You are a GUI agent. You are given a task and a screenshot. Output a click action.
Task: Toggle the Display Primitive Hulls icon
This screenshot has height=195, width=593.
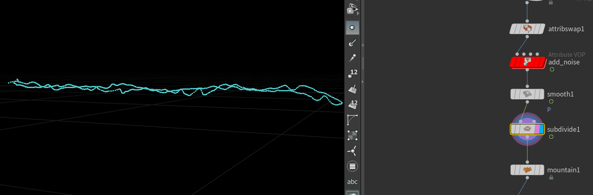[x=352, y=120]
